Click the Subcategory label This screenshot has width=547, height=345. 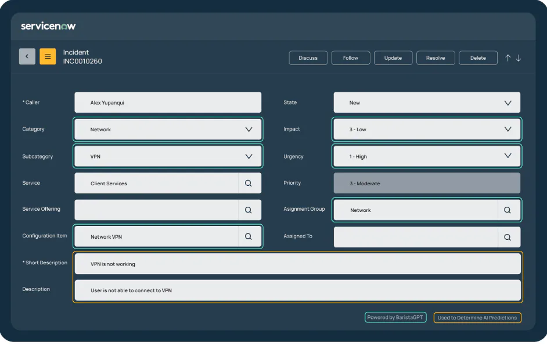38,156
